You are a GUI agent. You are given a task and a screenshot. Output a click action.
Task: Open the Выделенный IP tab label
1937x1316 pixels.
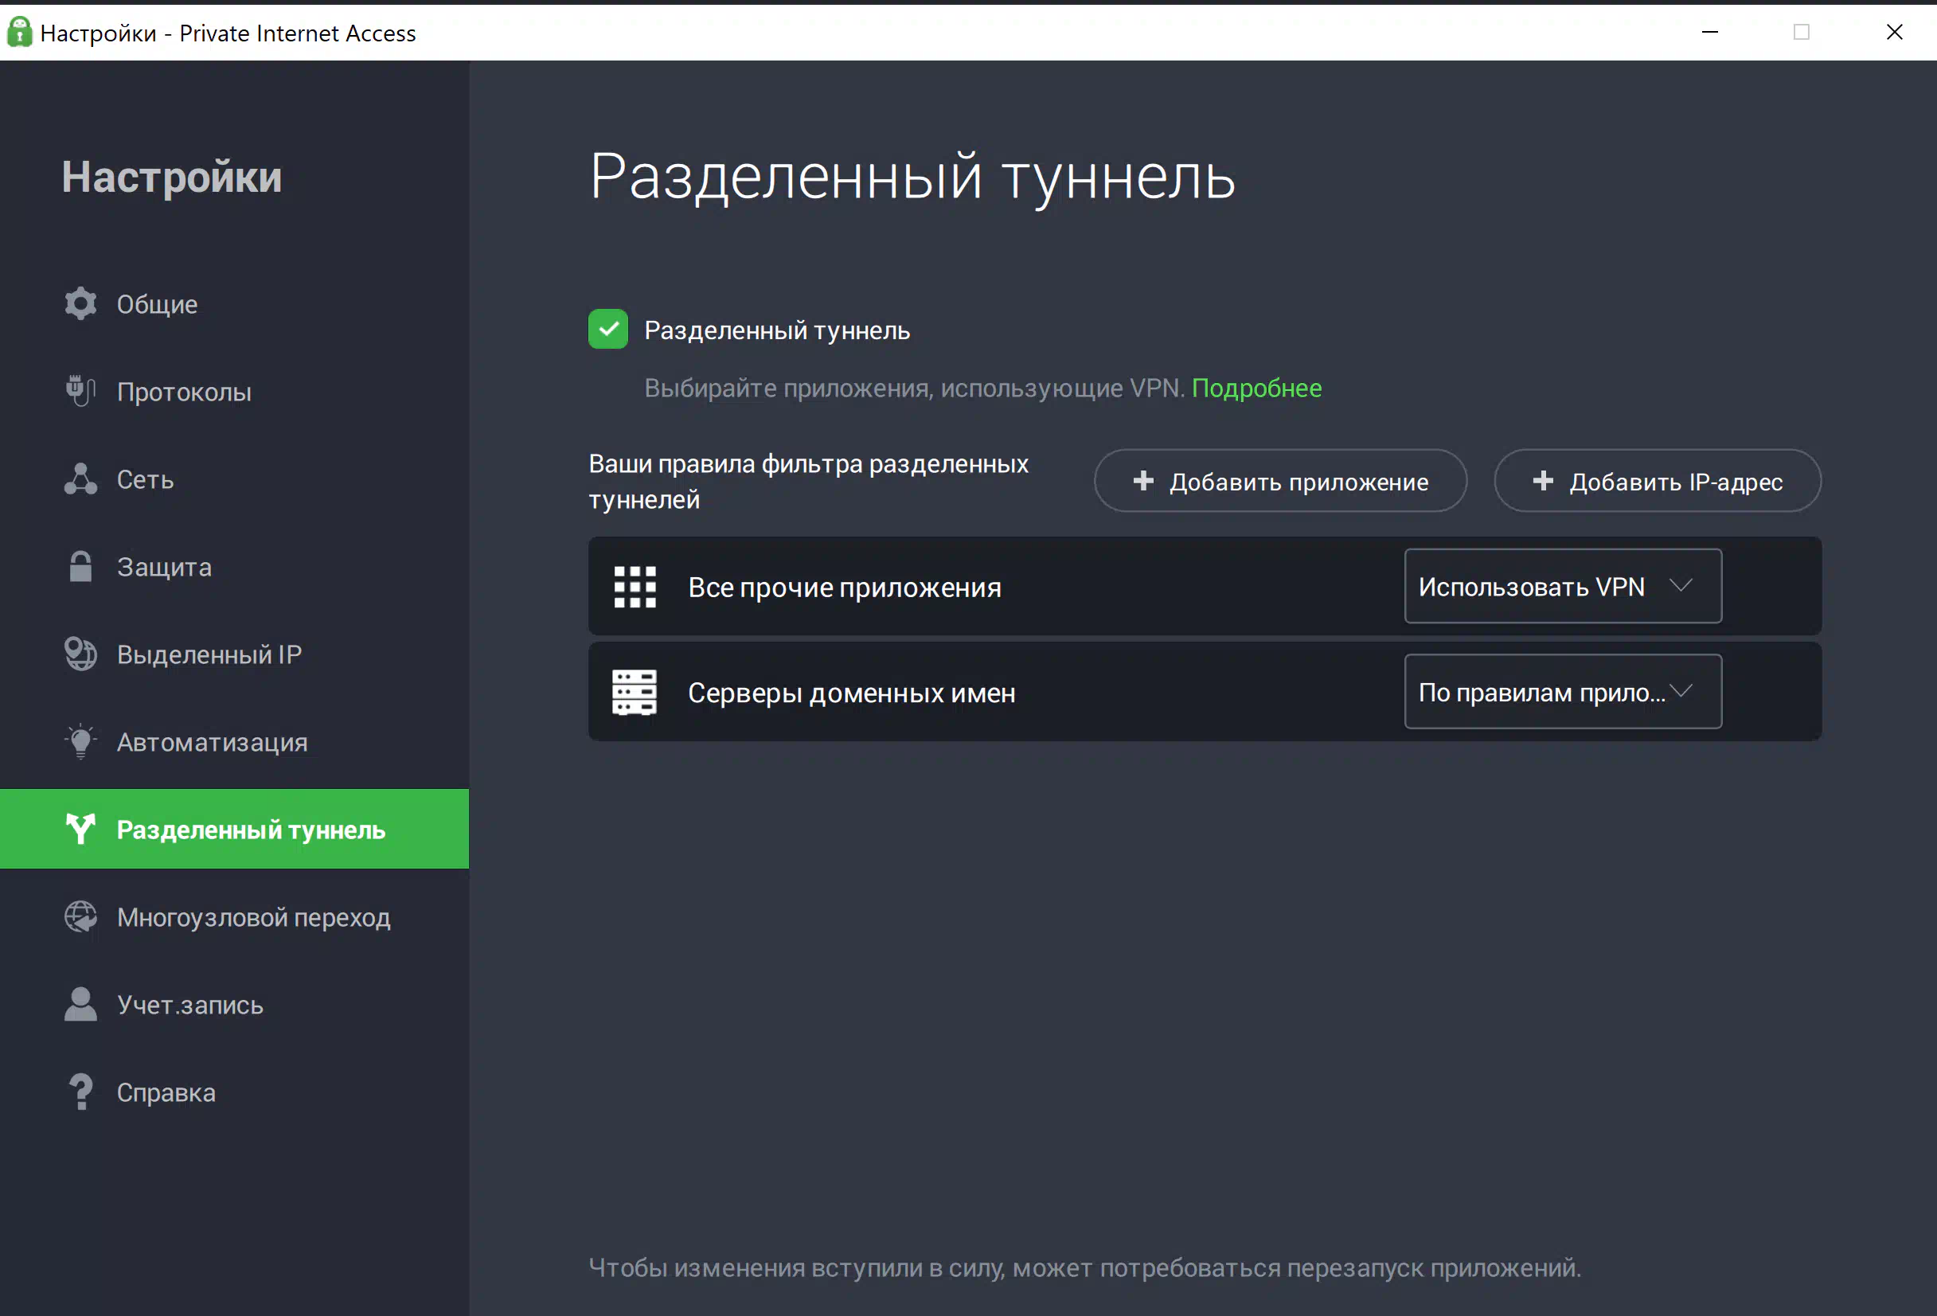tap(209, 654)
